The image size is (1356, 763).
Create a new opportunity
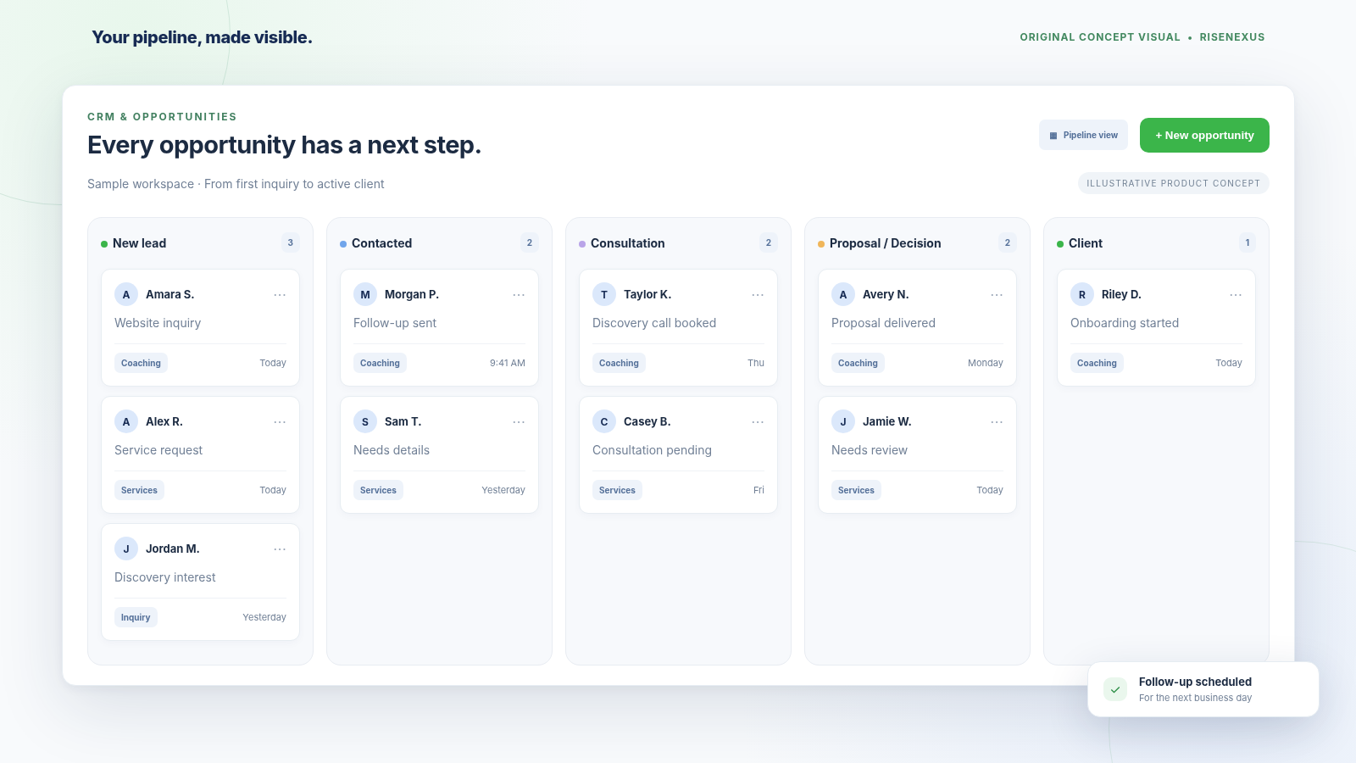point(1204,135)
